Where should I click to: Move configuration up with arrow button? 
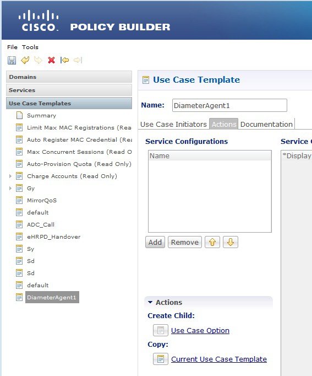coord(212,242)
